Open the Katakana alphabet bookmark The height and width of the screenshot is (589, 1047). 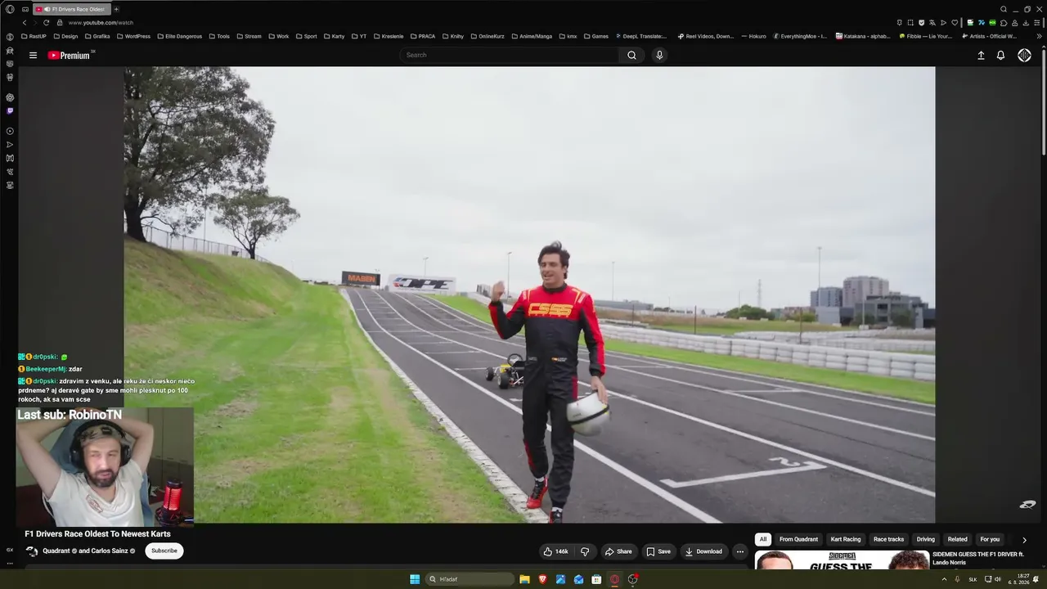[862, 36]
